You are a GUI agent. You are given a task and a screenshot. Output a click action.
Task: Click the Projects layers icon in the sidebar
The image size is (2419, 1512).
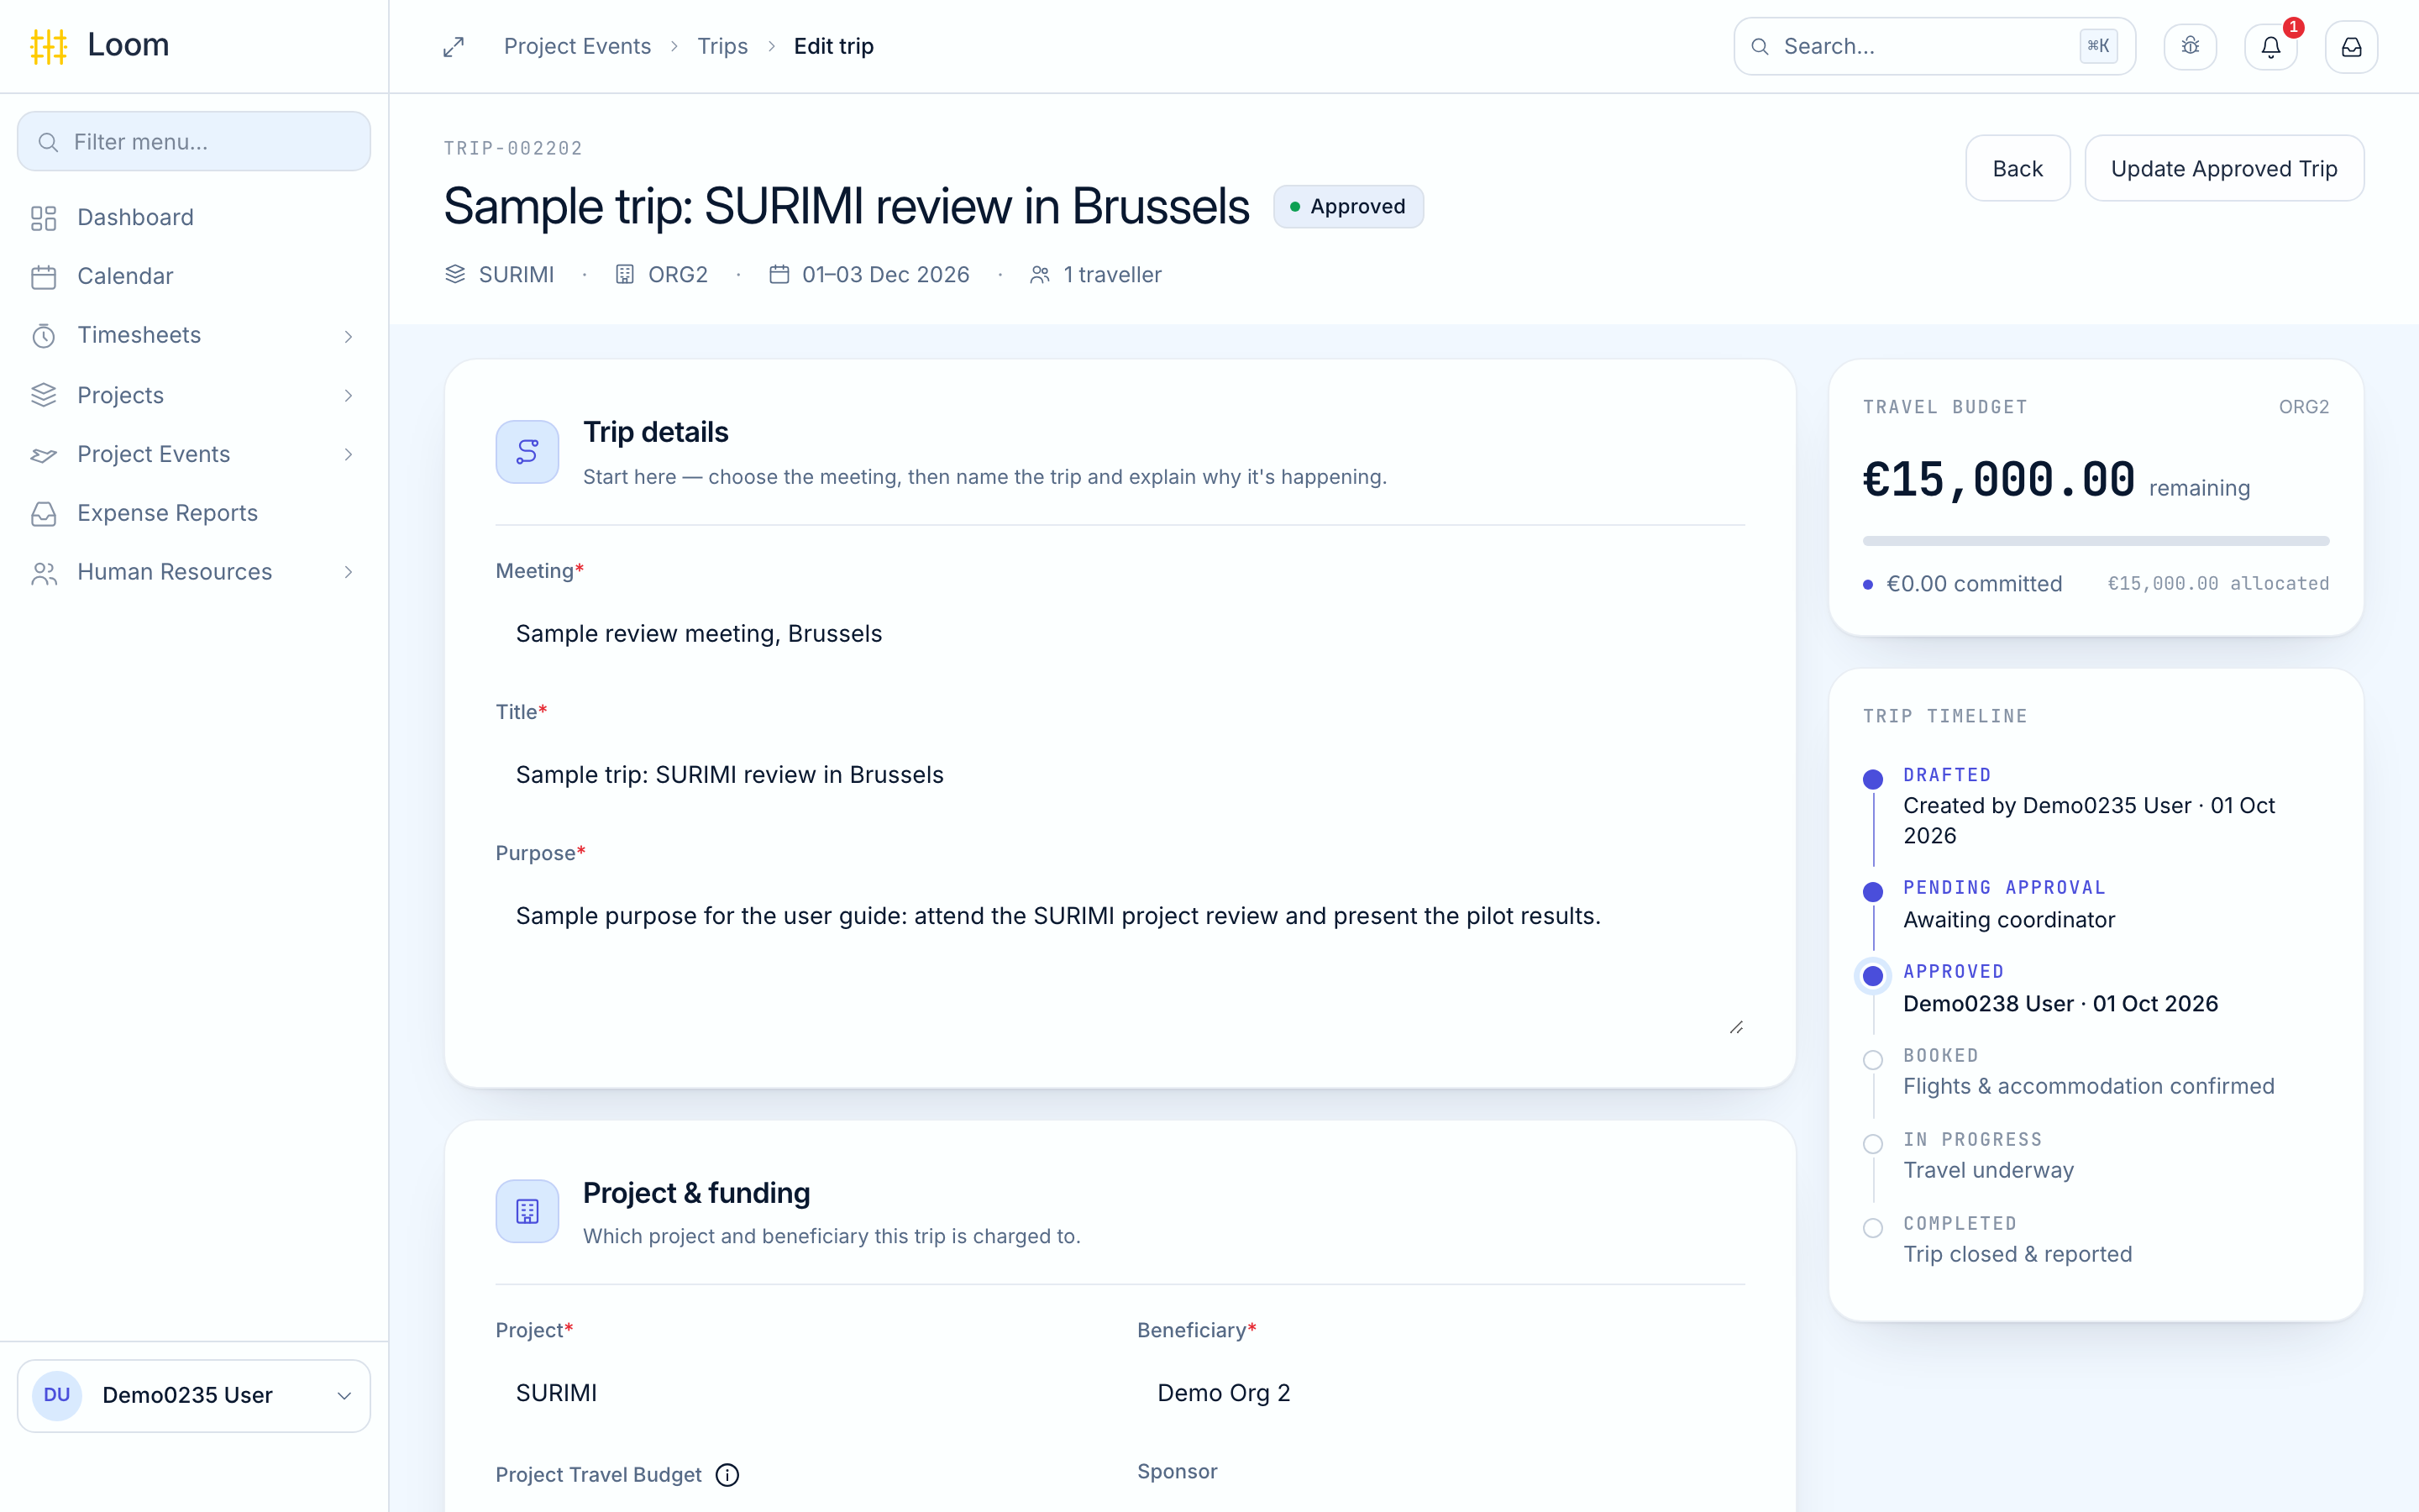click(44, 395)
